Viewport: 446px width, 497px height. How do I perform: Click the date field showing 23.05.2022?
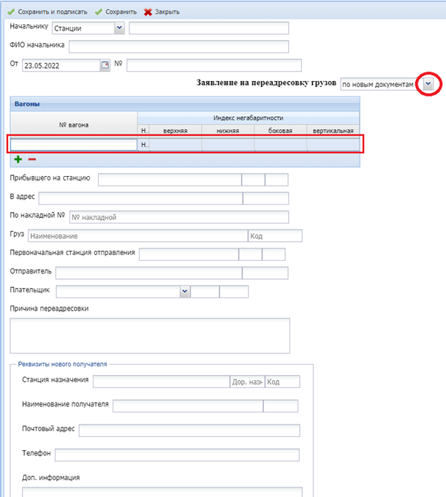point(61,65)
